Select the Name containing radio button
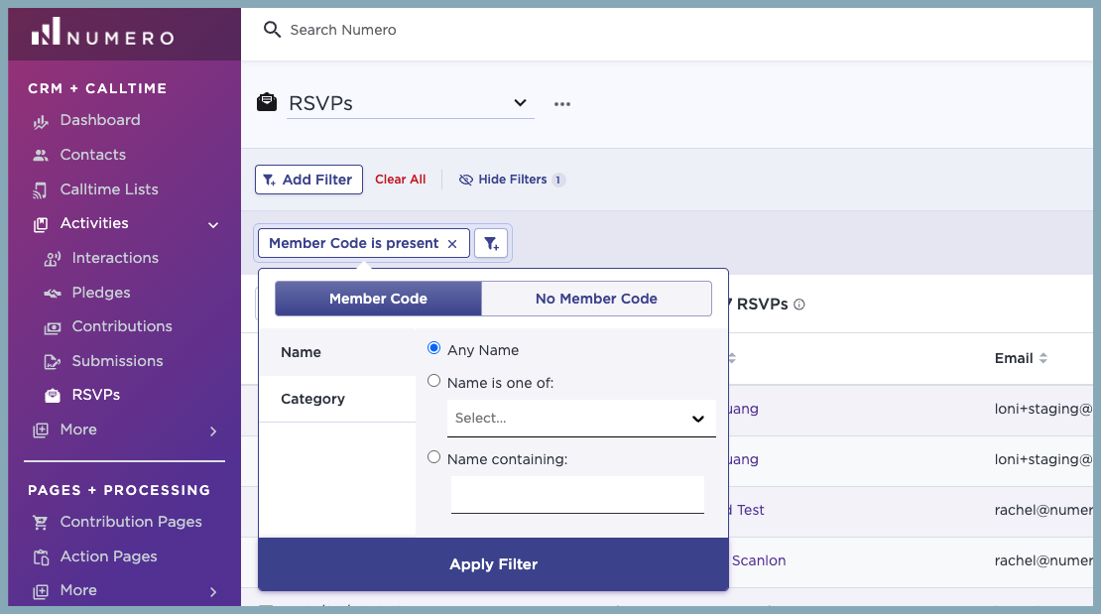Viewport: 1101px width, 614px height. coord(433,457)
